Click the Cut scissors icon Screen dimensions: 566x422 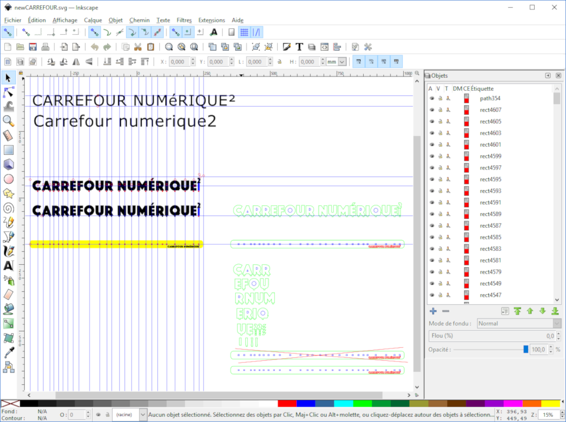coord(137,47)
